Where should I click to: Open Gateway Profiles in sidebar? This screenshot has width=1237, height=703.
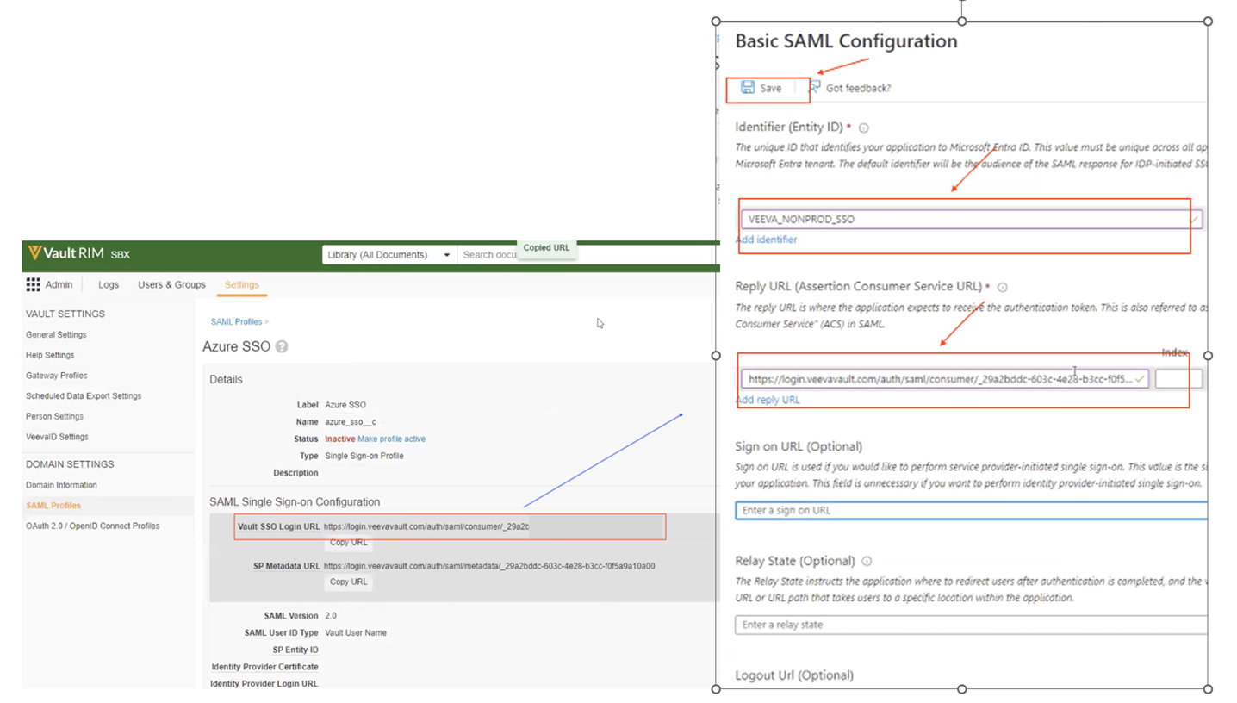tap(56, 376)
